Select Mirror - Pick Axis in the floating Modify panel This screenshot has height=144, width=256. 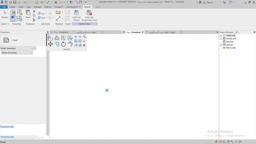tap(64, 38)
